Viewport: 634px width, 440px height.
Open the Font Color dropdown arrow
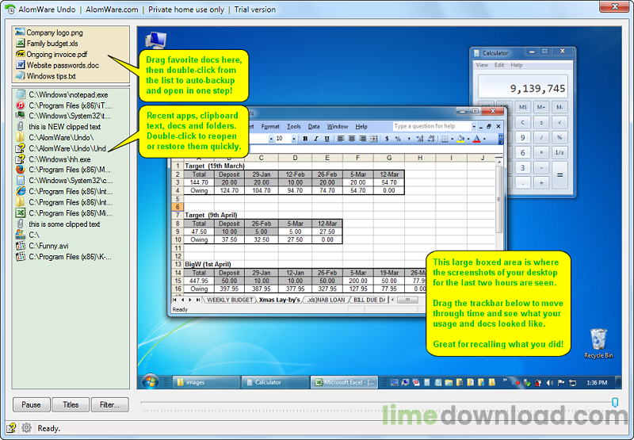tap(484, 139)
